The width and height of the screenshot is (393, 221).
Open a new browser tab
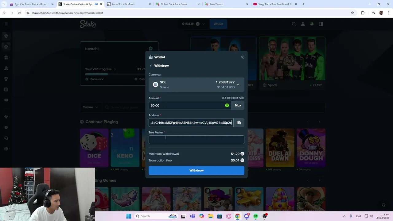pos(303,4)
